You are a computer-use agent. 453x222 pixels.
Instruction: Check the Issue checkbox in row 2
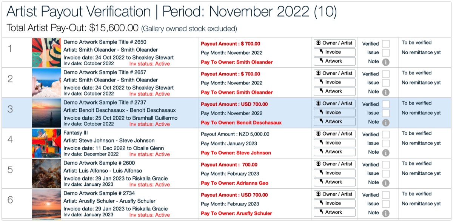[385, 83]
